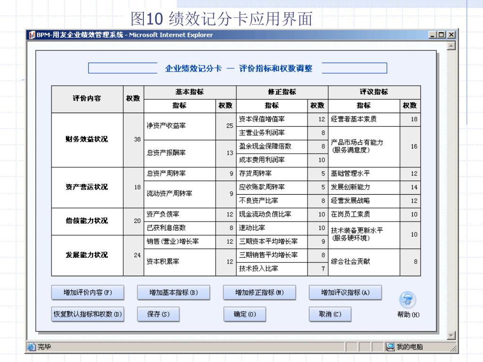Click scrollbar up arrow

[451, 46]
